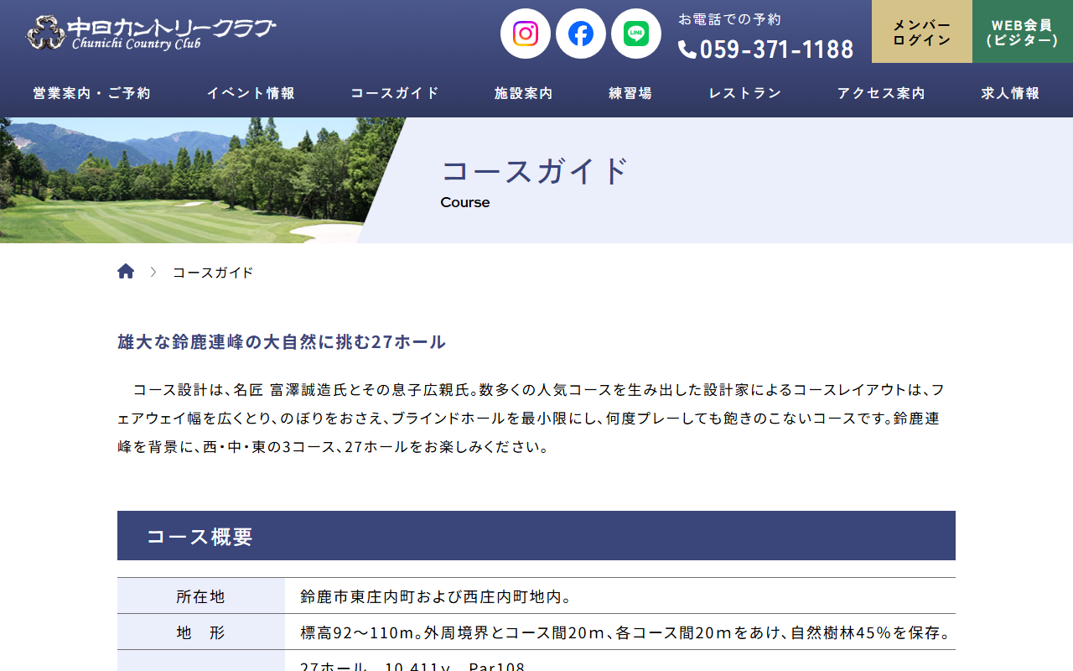Open the 施設案内 menu item
The width and height of the screenshot is (1073, 671).
(524, 93)
